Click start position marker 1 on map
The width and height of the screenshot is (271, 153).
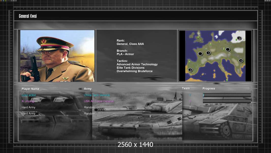click(x=208, y=53)
